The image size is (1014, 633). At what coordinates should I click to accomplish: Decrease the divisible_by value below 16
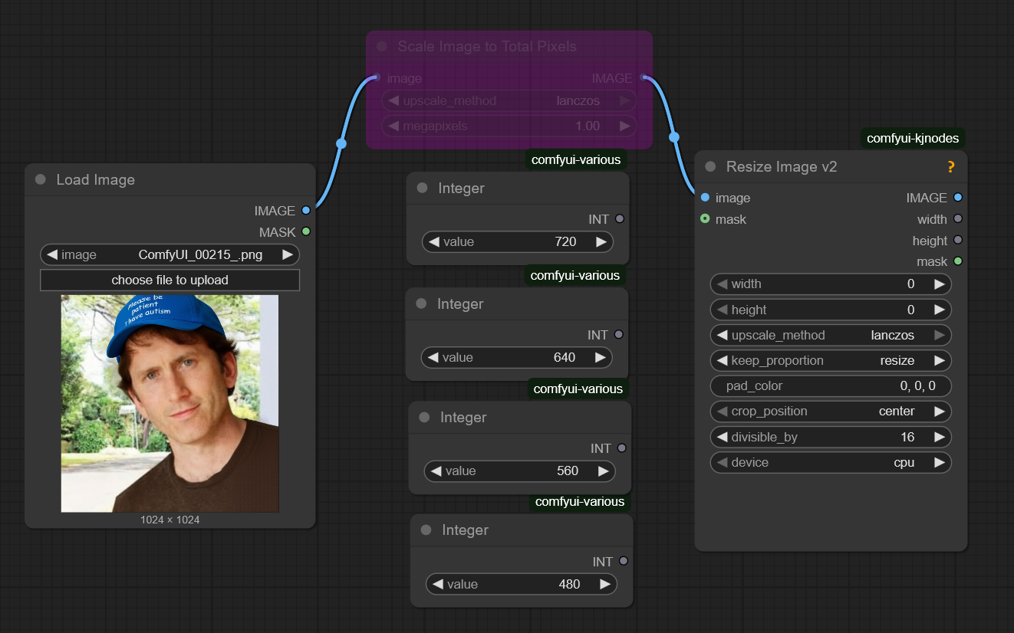(x=722, y=437)
